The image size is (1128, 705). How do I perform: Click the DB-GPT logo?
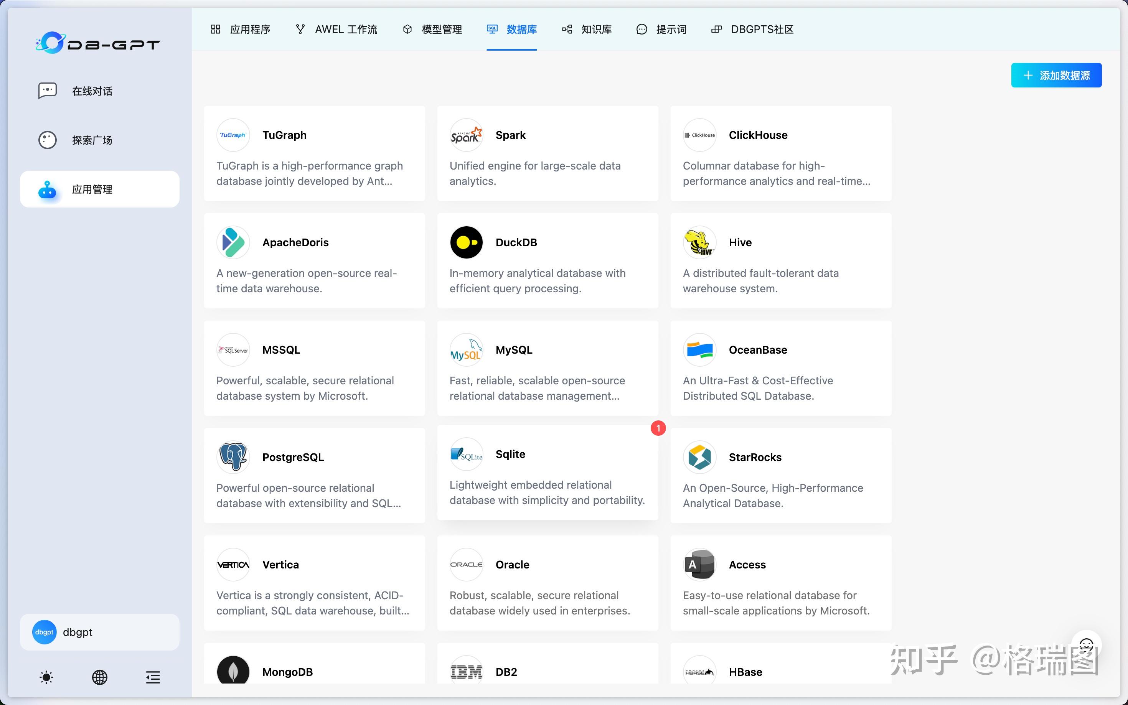[98, 43]
